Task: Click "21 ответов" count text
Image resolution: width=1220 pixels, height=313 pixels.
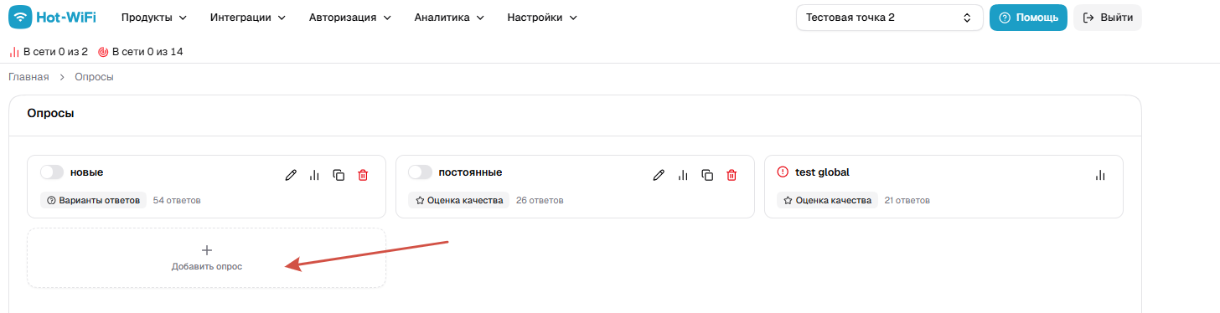Action: pyautogui.click(x=907, y=201)
